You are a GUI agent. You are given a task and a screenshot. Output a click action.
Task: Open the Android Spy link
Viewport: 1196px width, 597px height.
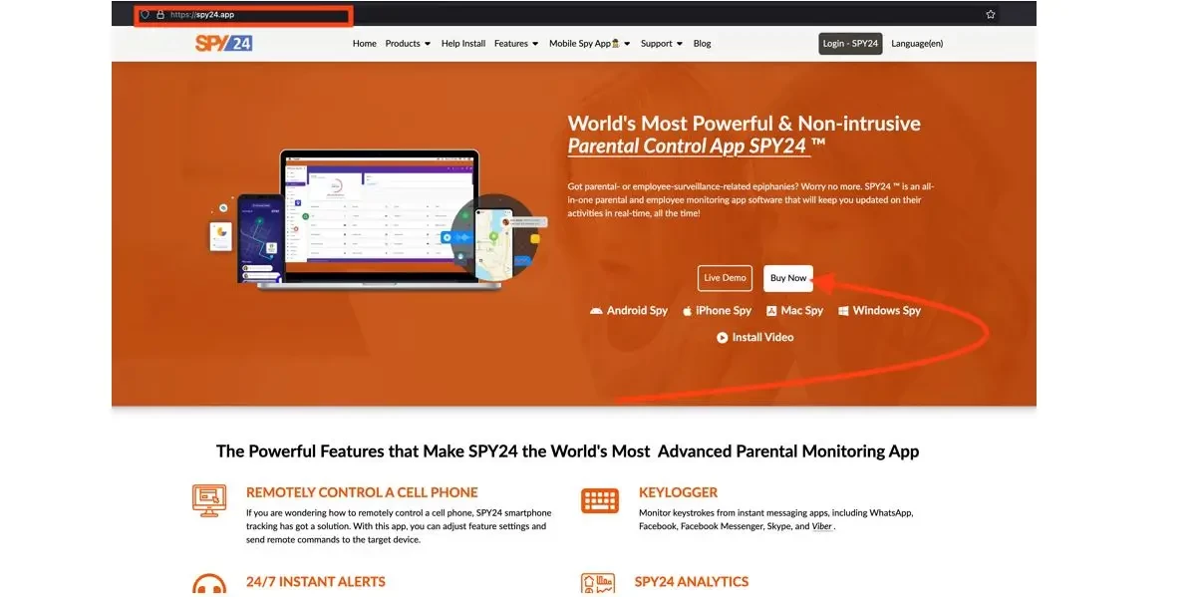click(629, 311)
